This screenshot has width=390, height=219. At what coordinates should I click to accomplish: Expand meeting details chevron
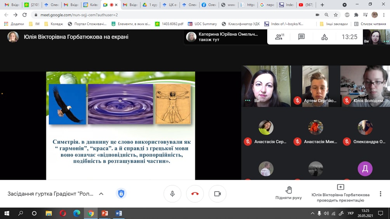[101, 194]
